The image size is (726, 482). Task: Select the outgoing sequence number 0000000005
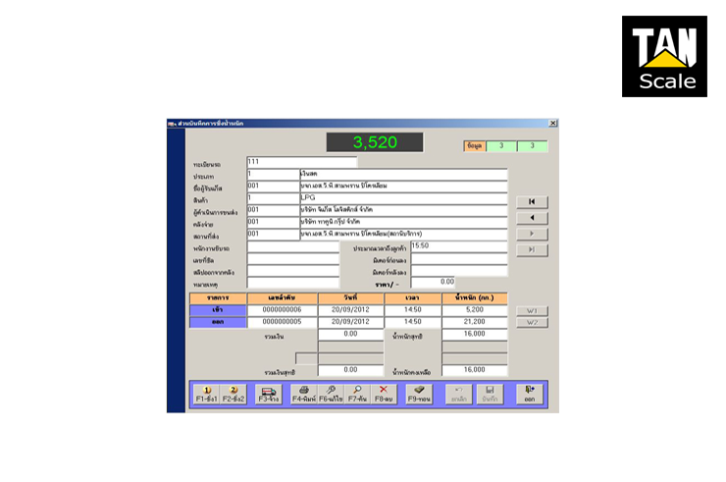coord(283,321)
